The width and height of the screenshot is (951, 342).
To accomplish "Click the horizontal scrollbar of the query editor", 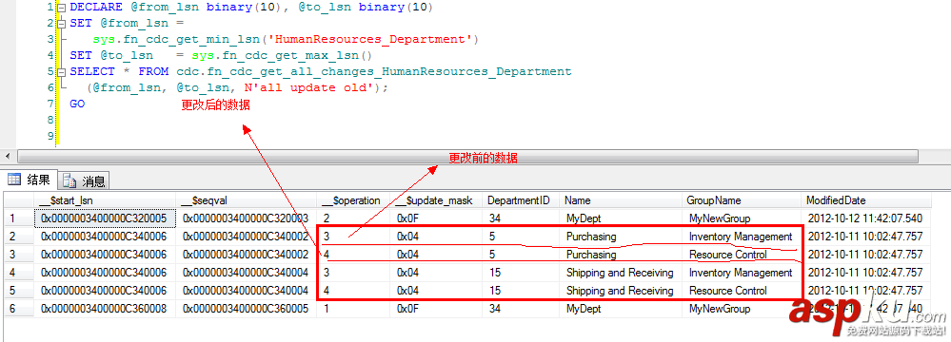I will [467, 156].
